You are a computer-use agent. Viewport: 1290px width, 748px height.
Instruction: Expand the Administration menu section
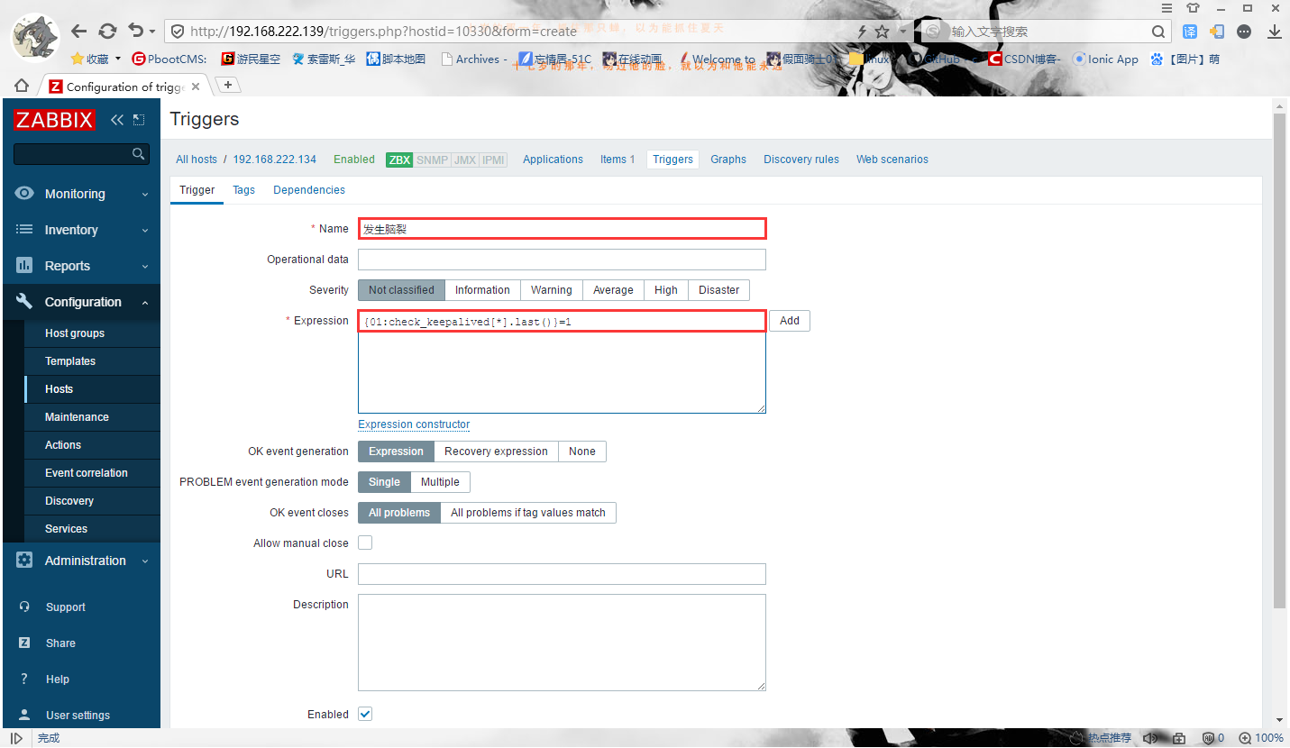click(x=145, y=561)
